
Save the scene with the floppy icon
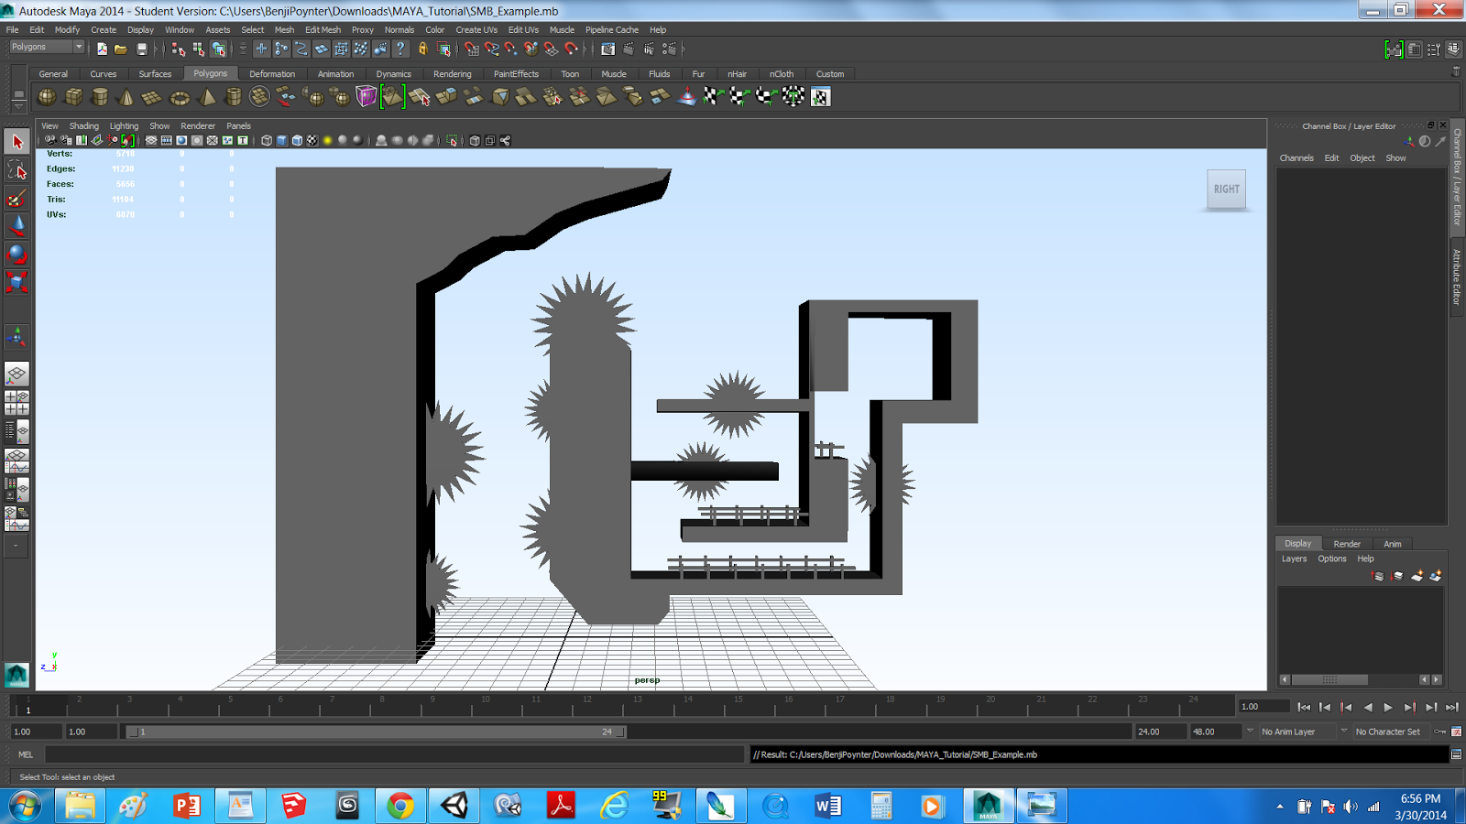click(141, 49)
